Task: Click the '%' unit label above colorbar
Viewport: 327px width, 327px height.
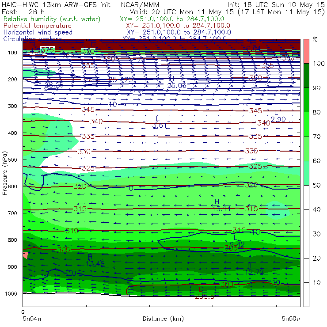Action: [x=315, y=39]
